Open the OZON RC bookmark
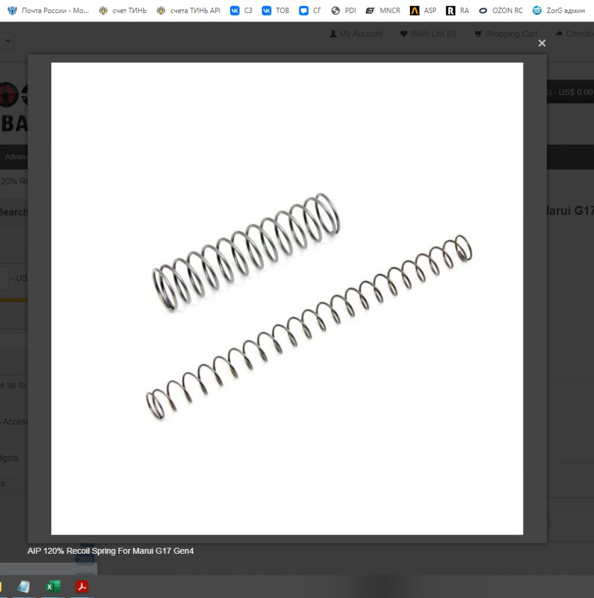 coord(501,11)
